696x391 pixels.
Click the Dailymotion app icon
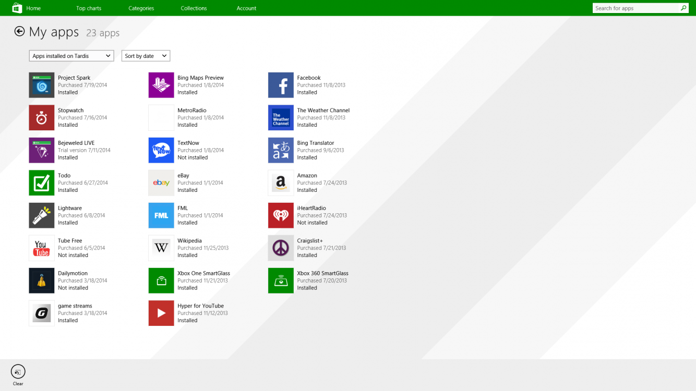(42, 280)
